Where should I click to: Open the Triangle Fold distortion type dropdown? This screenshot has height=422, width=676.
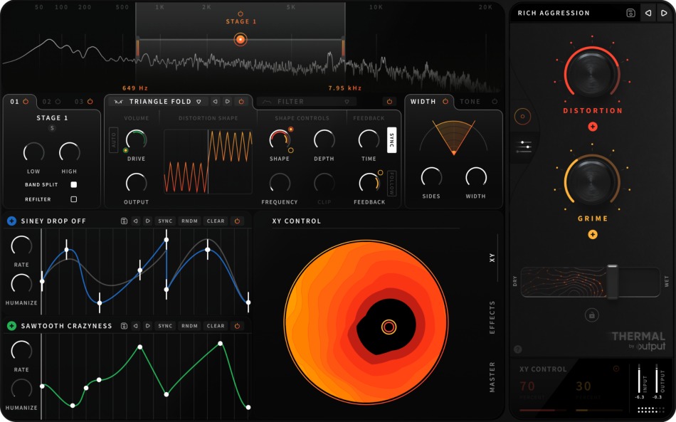pyautogui.click(x=199, y=101)
